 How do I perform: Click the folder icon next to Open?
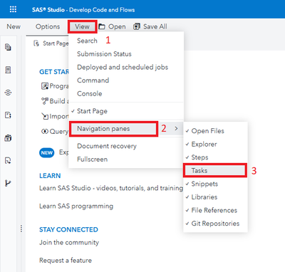pos(102,26)
